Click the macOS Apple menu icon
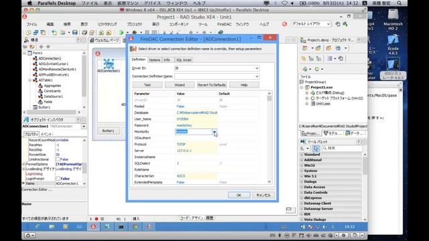This screenshot has width=429, height=241. (x=29, y=3)
